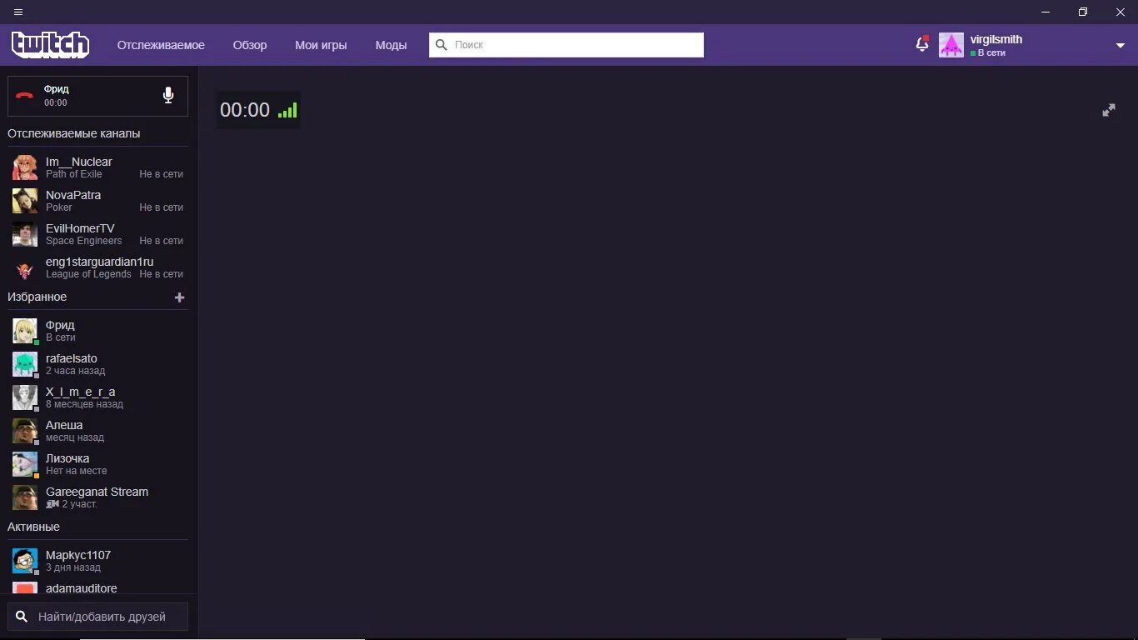Image resolution: width=1138 pixels, height=640 pixels.
Task: Add a favorite with the plus icon
Action: tap(179, 297)
